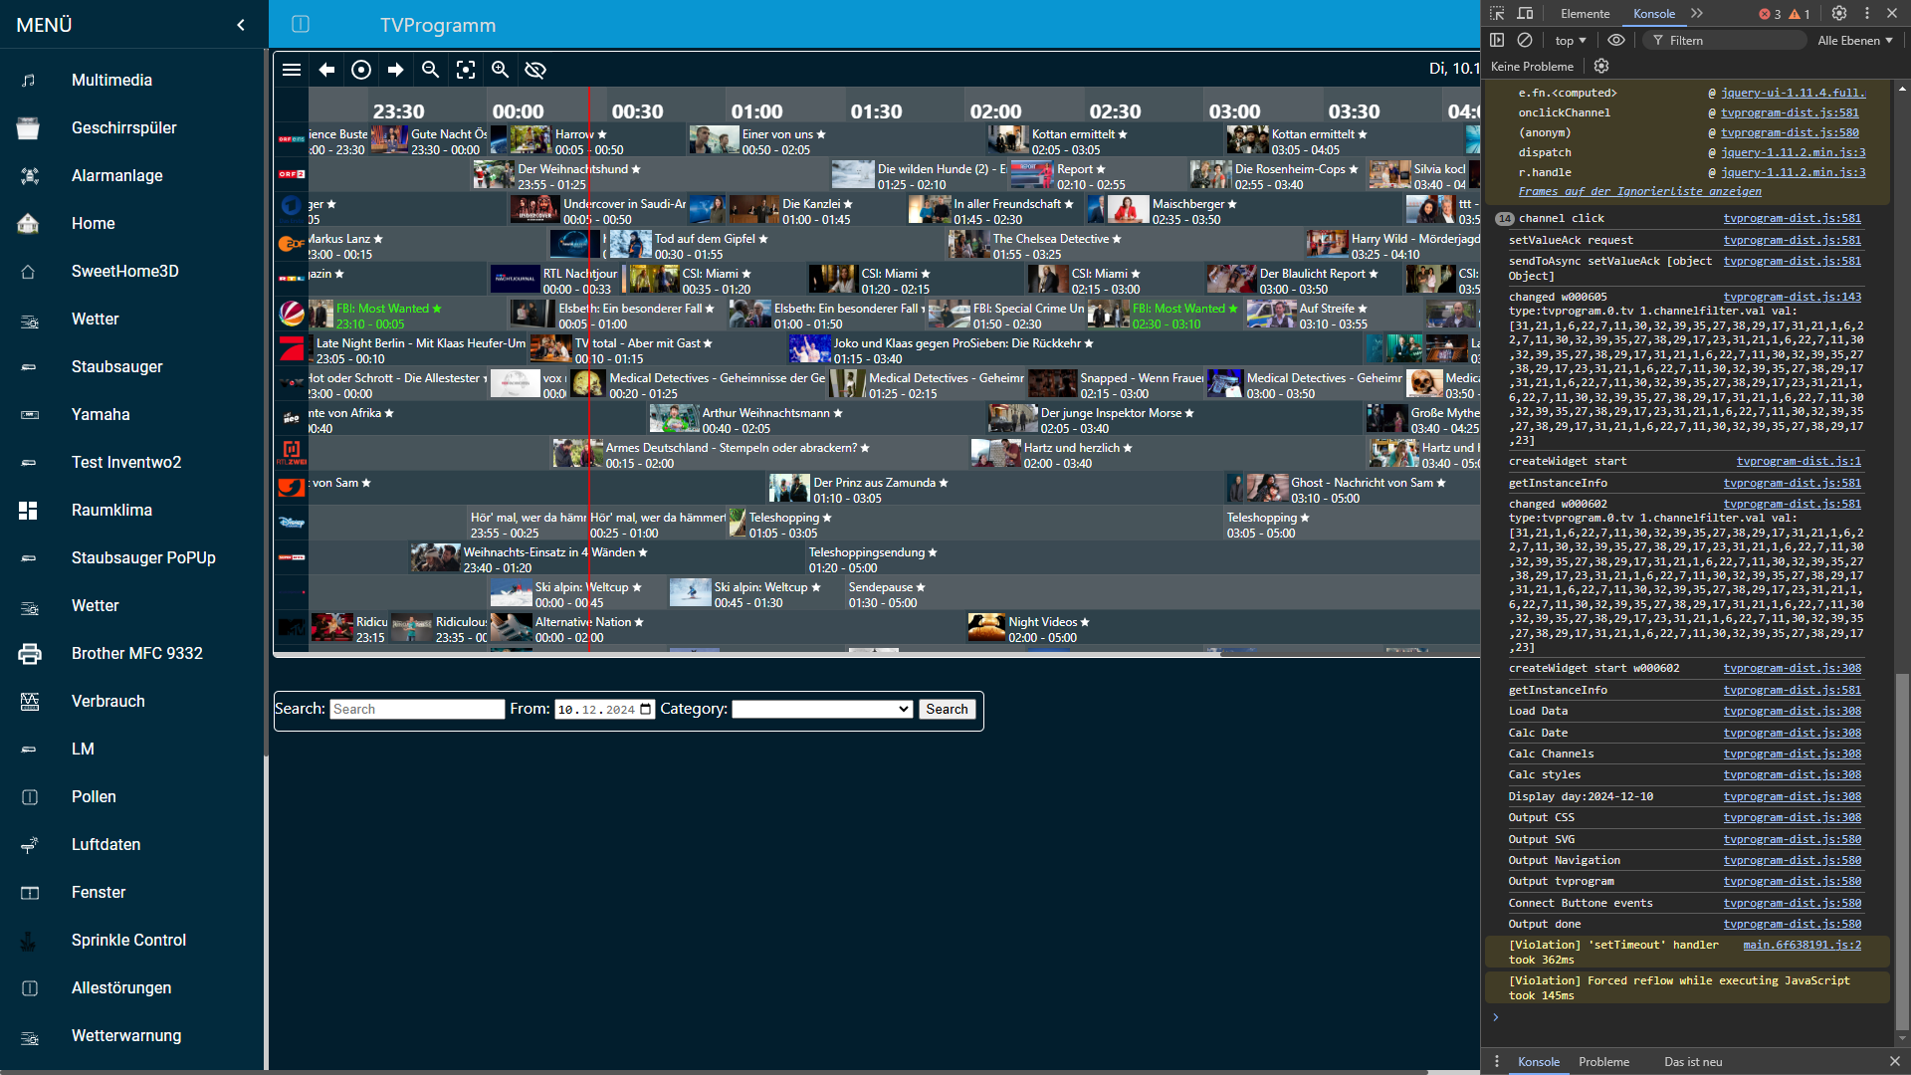Focus the Filtern console filter field
Screen dimensions: 1911x1075
click(x=1732, y=41)
